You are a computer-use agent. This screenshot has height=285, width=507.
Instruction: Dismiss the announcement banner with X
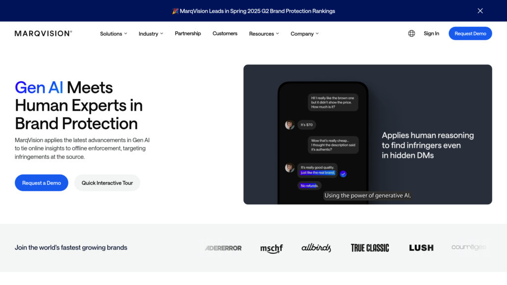pos(480,11)
